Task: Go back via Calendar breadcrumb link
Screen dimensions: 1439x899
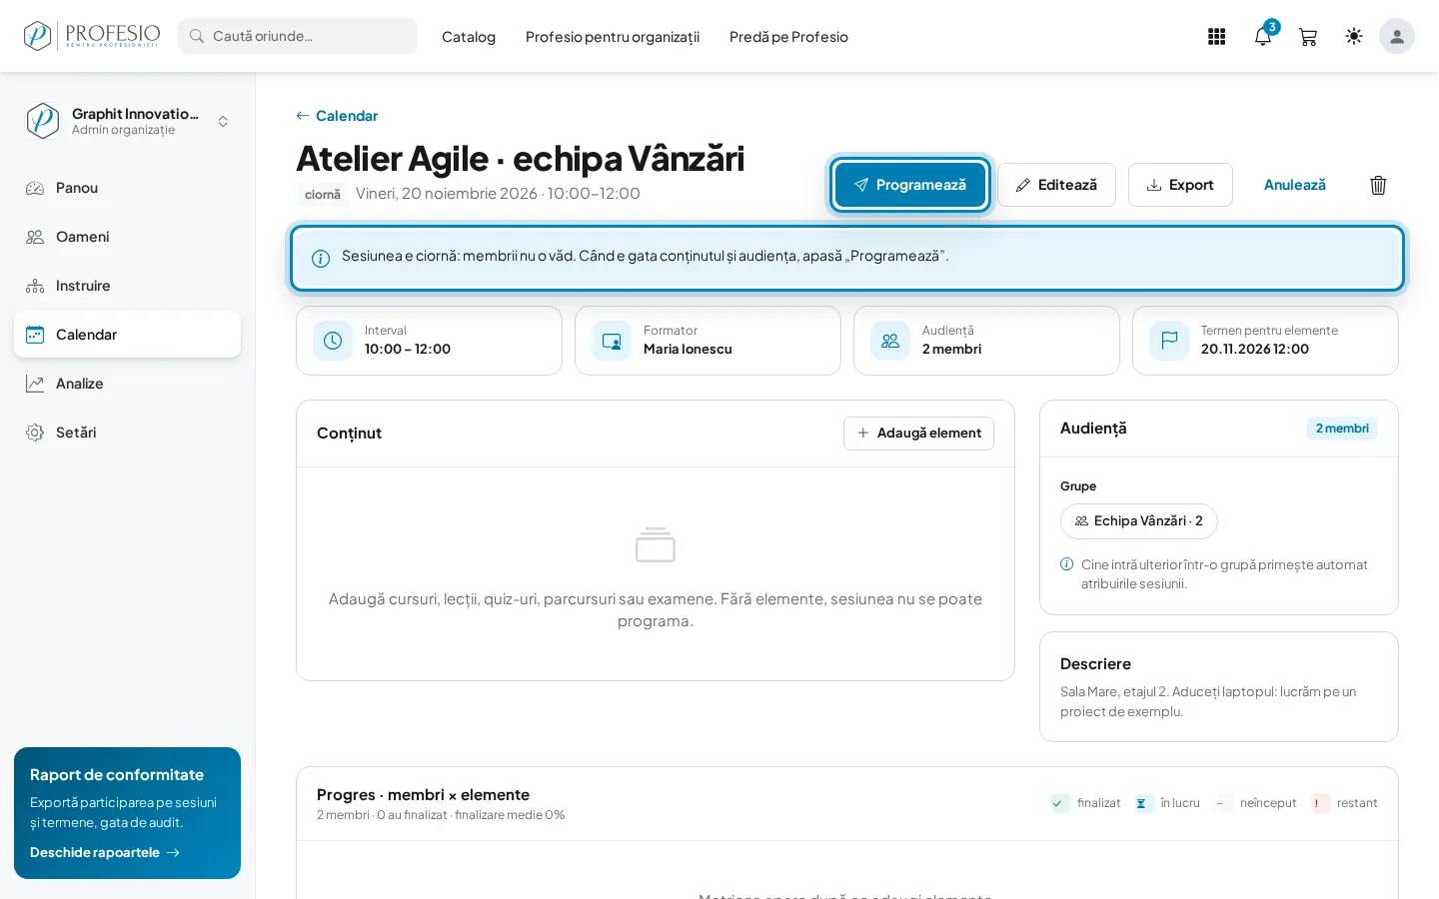Action: (x=337, y=116)
